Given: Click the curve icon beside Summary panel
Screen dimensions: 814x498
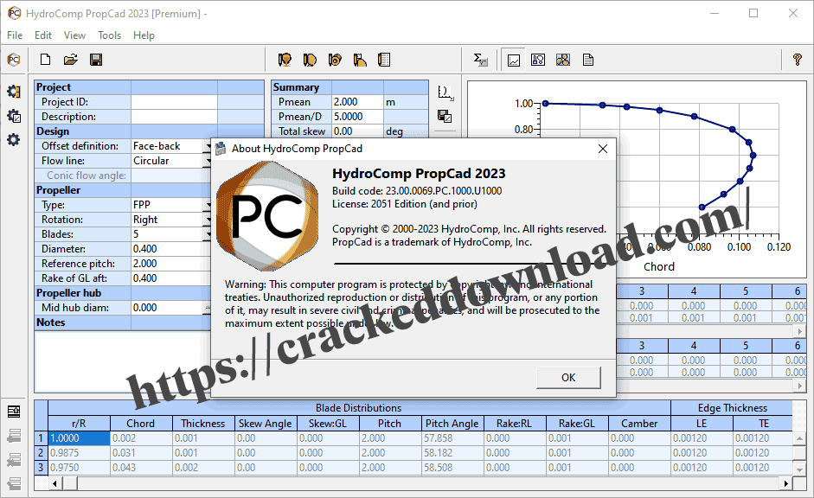Looking at the screenshot, I should 445,93.
